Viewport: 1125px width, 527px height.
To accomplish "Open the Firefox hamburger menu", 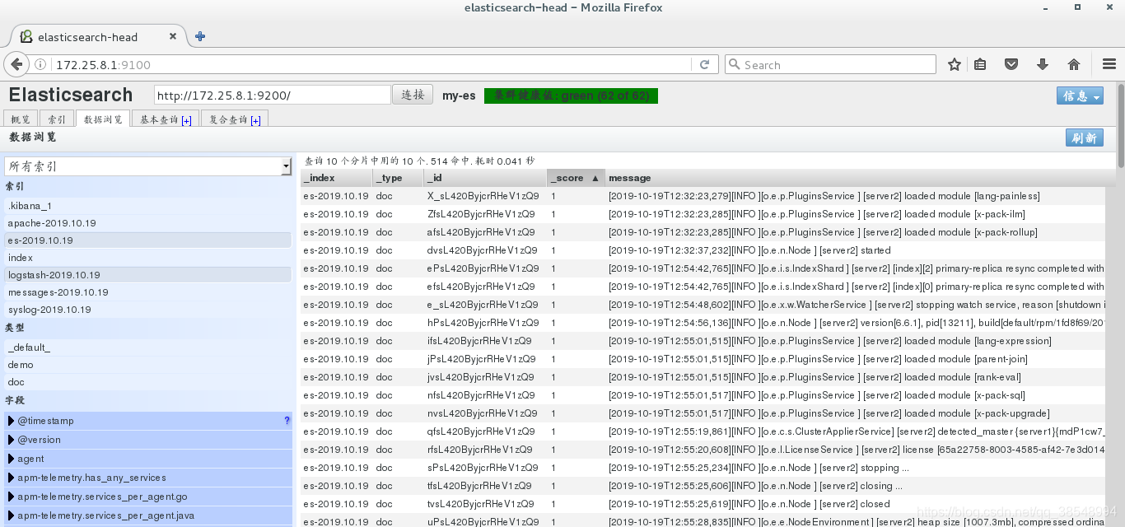I will 1109,64.
